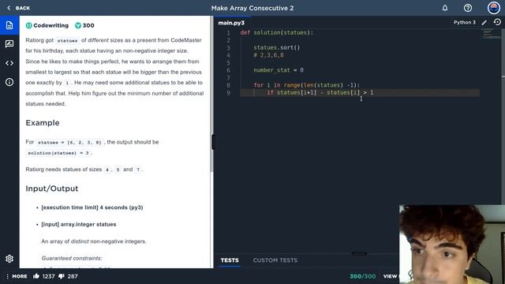This screenshot has width=505, height=284.
Task: Open settings gear in sidebar
Action: point(9,259)
